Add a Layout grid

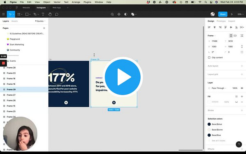coord(242,74)
